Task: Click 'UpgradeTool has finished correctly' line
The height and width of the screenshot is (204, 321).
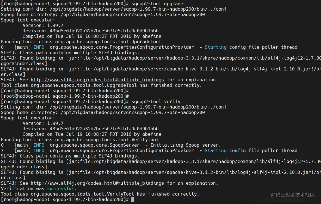Action: point(101,85)
